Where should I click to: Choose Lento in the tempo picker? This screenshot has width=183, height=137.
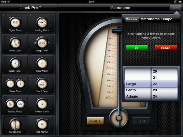coord(131,90)
